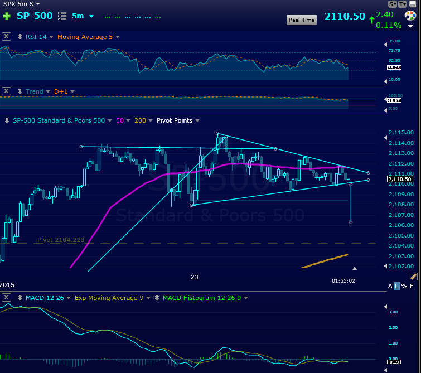Expand the Exp Moving Average 9 dropdown
Viewport: 421px width, 373px height.
tap(148, 298)
